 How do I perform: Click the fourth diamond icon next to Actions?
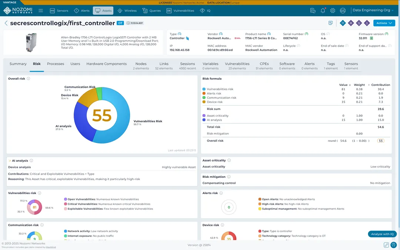367,23
